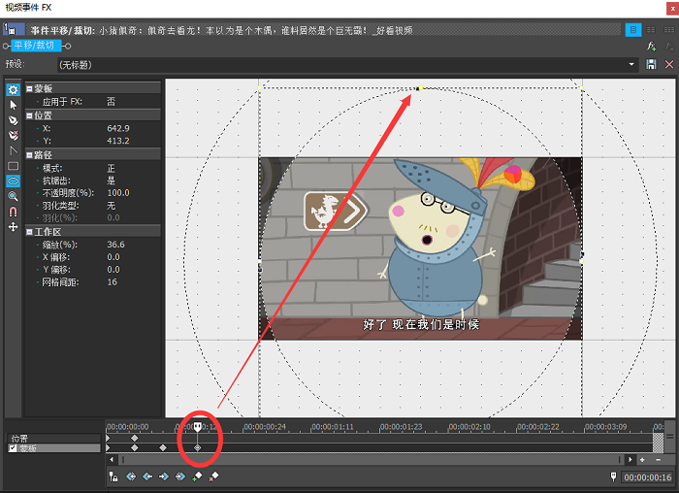Click the video frame preview in workspace
This screenshot has height=493, width=679.
point(420,248)
